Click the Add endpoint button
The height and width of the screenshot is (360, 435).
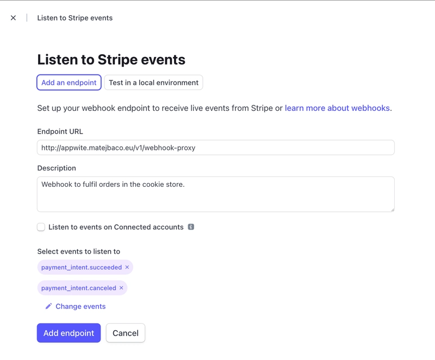(69, 332)
